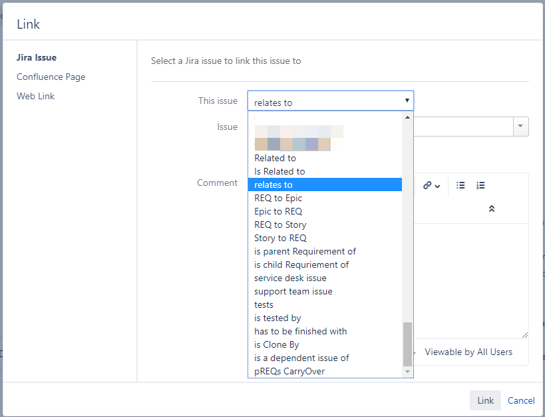
Task: Choose highlighted 'relates to' option
Action: (x=325, y=185)
